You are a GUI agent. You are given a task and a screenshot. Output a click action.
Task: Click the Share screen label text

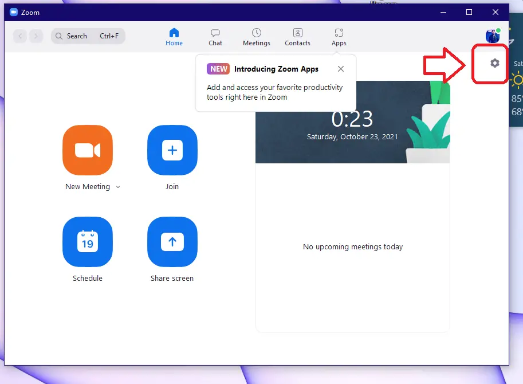[x=172, y=278]
